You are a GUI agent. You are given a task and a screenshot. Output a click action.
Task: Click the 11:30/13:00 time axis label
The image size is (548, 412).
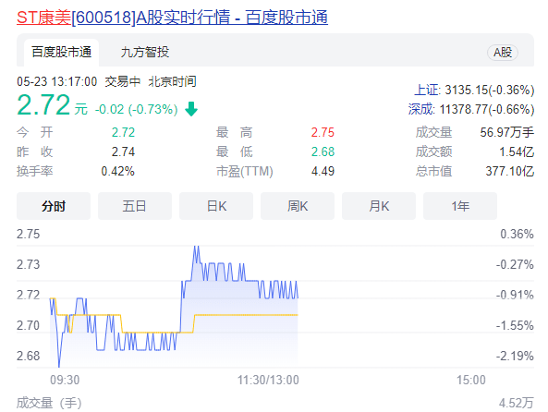click(x=268, y=380)
